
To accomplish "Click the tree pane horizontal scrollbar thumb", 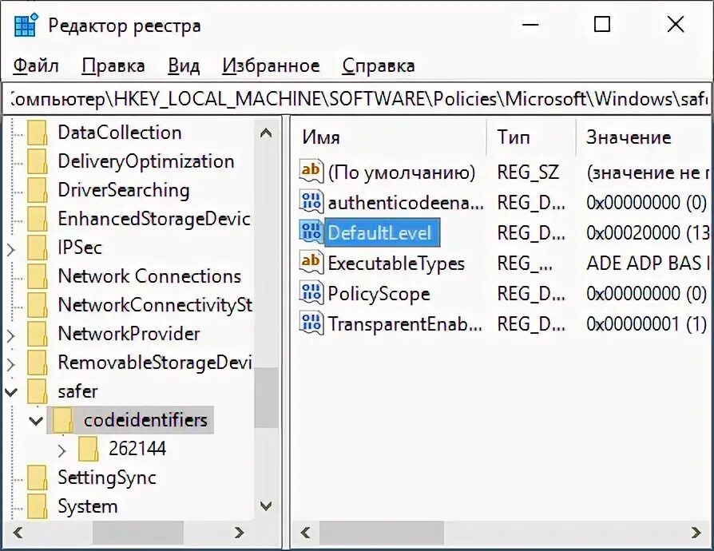I will click(138, 533).
